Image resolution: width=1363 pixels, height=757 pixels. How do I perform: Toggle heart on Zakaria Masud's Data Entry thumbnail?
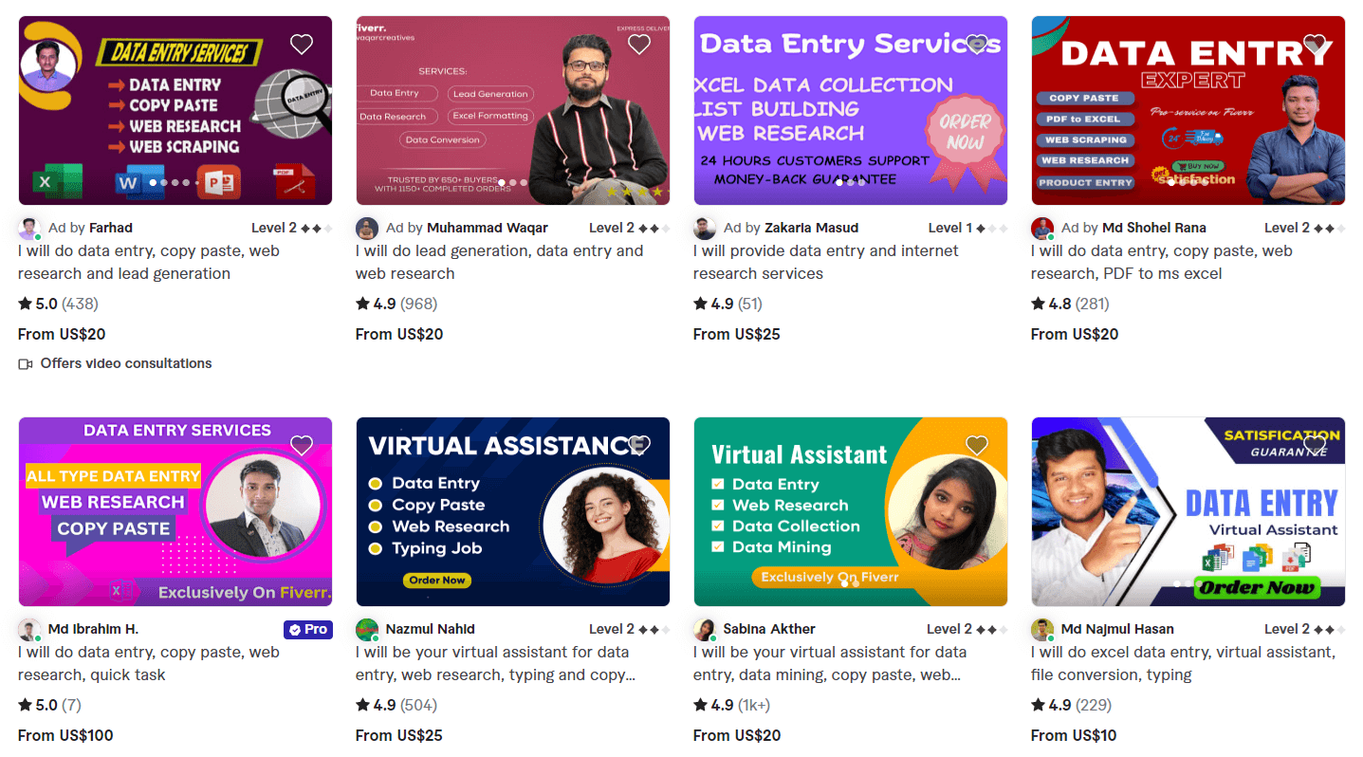(x=977, y=44)
